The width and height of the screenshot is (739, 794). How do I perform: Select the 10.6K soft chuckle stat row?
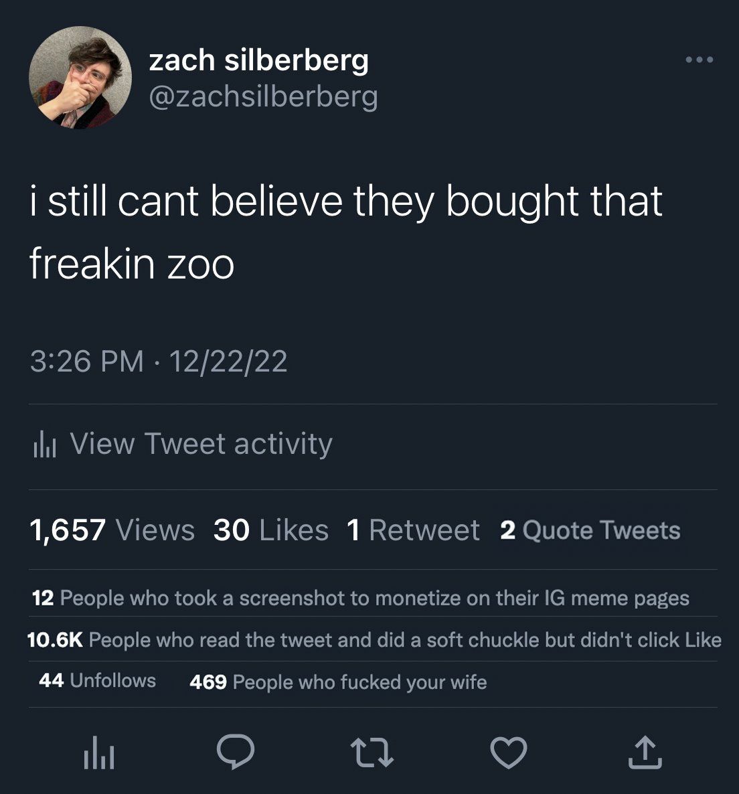(374, 640)
